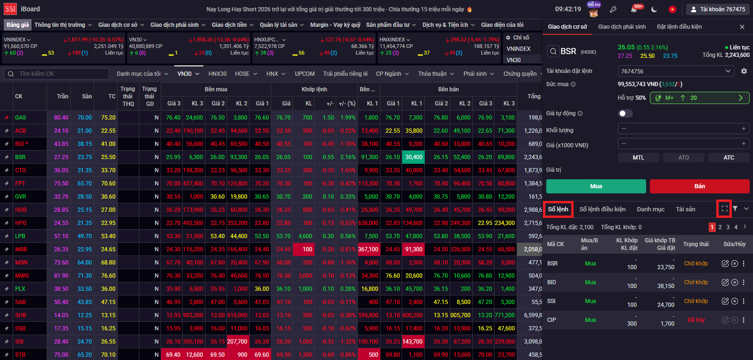753x360 pixels.
Task: Expand the CP Ngành dropdown
Action: click(x=392, y=74)
